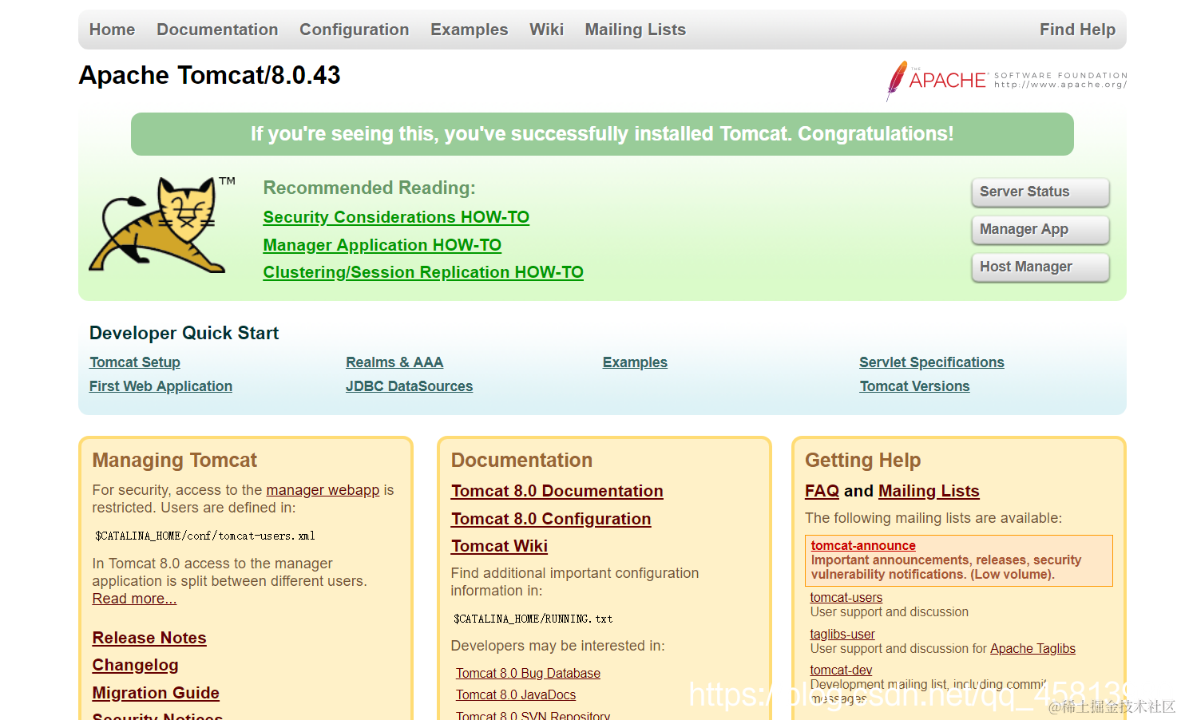This screenshot has width=1181, height=720.
Task: Select Examples in the top navigation bar
Action: [469, 30]
